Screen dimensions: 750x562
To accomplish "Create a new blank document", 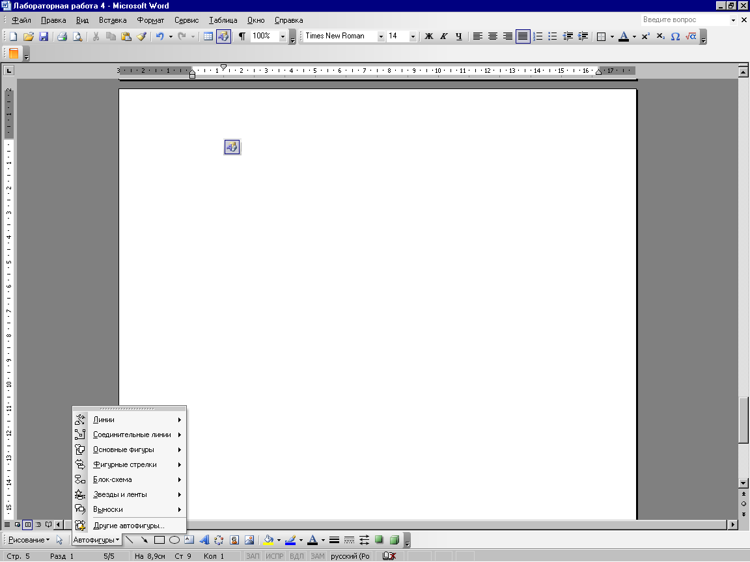I will (14, 36).
